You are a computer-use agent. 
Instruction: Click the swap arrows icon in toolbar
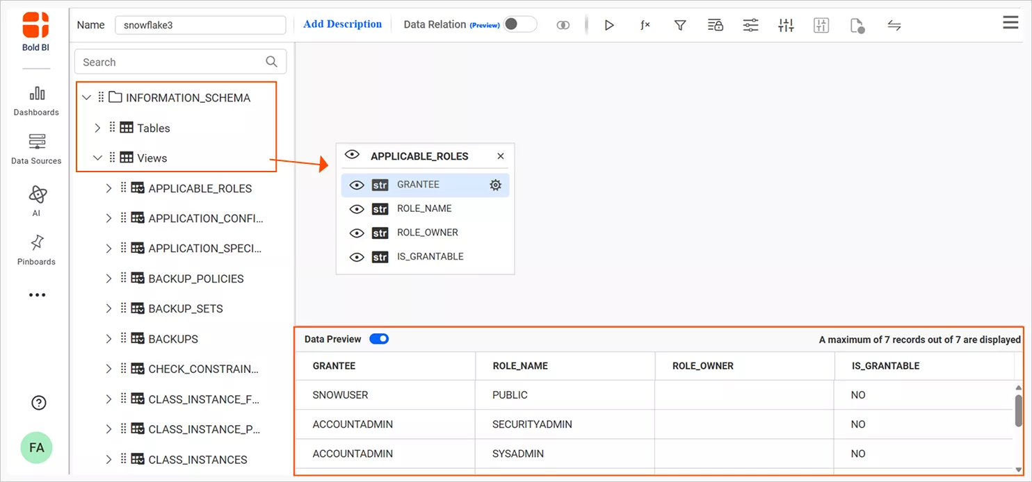click(894, 25)
